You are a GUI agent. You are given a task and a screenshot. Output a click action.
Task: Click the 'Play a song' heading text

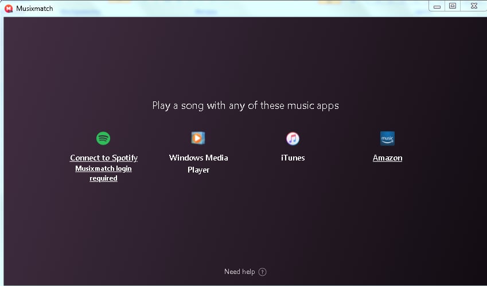(246, 106)
